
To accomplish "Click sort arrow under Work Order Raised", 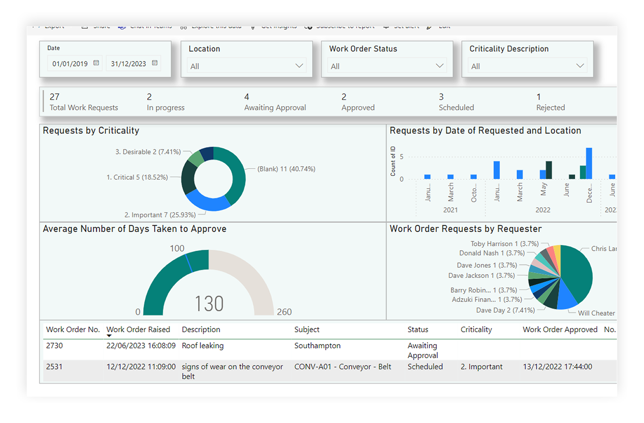I will [109, 336].
